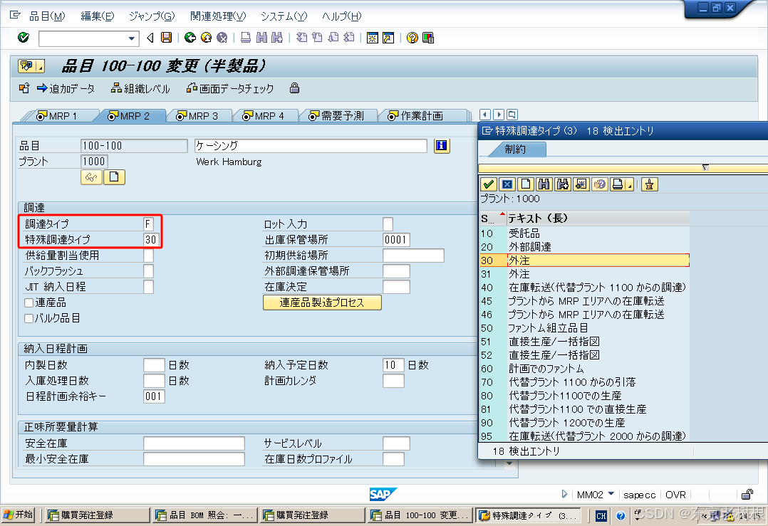Open taskbar item 品目 BOM 照会
This screenshot has height=526, width=768.
pos(204,515)
